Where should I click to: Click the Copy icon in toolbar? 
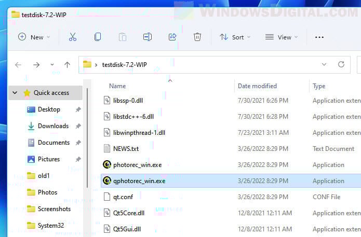(x=98, y=37)
